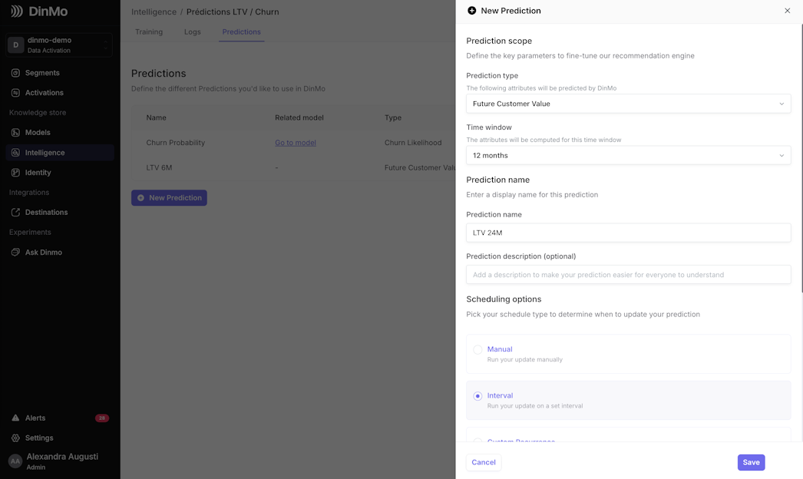Click the Alerts warning icon
This screenshot has height=479, width=803.
pos(16,418)
